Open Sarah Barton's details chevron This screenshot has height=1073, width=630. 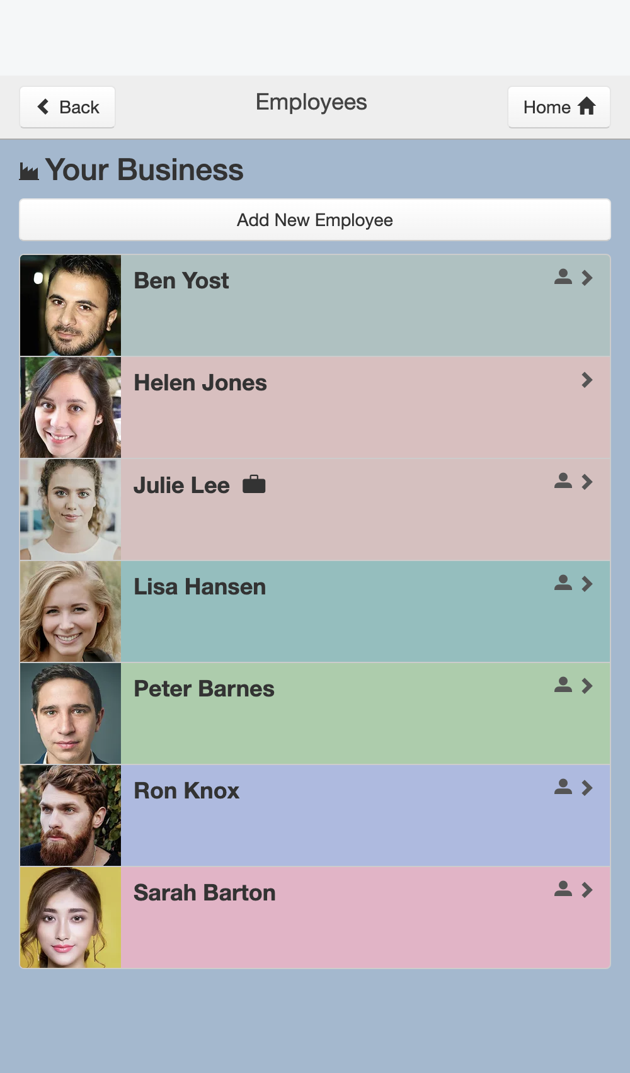pyautogui.click(x=587, y=890)
